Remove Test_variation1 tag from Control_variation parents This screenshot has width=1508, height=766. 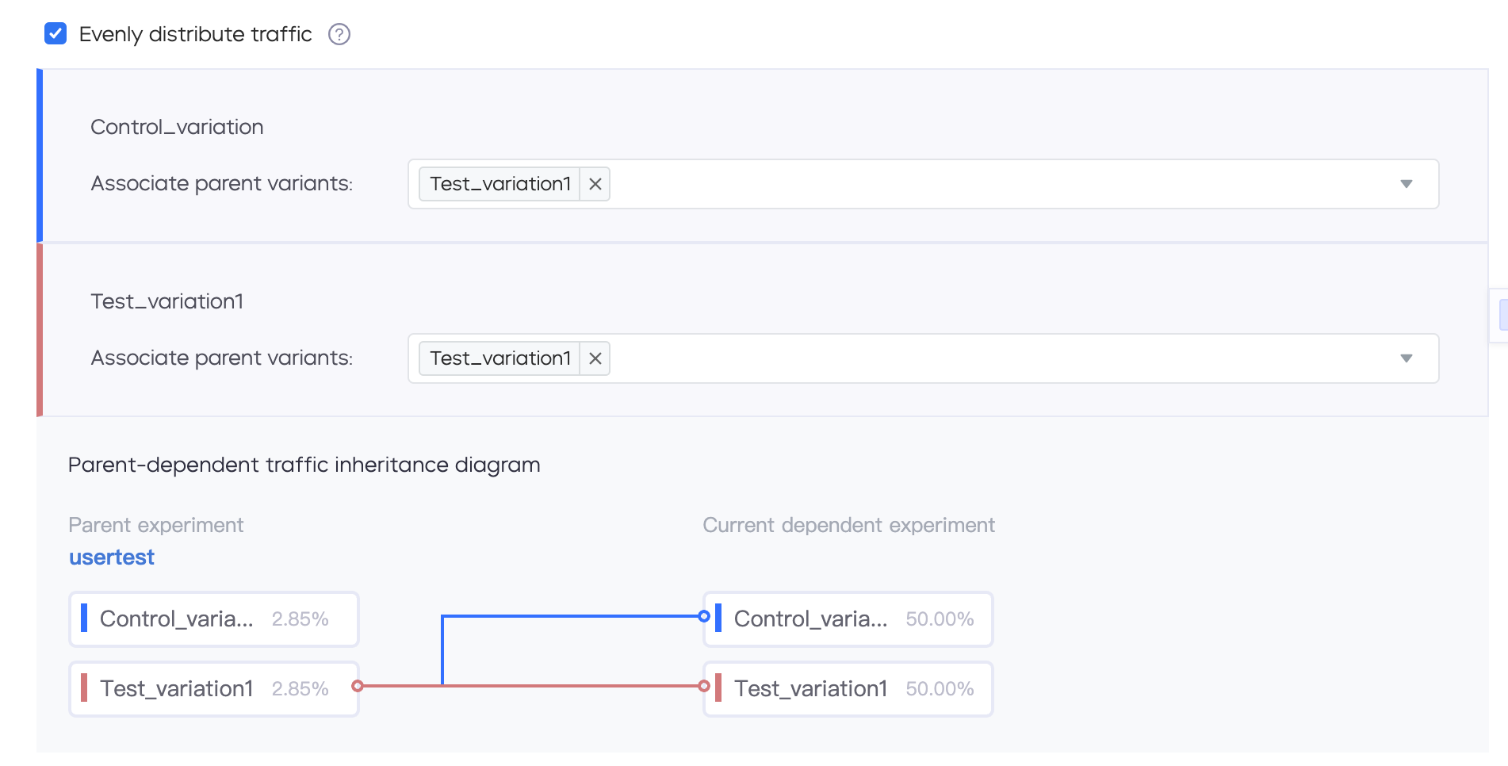[x=595, y=184]
